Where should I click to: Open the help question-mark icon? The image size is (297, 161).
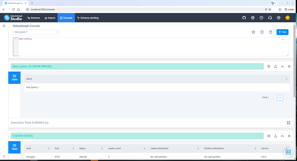tap(261, 18)
